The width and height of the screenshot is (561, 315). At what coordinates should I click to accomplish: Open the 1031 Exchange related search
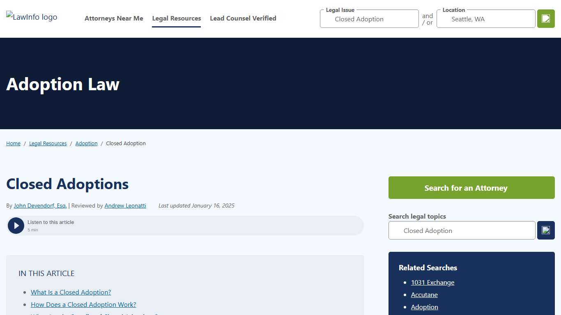click(x=432, y=283)
